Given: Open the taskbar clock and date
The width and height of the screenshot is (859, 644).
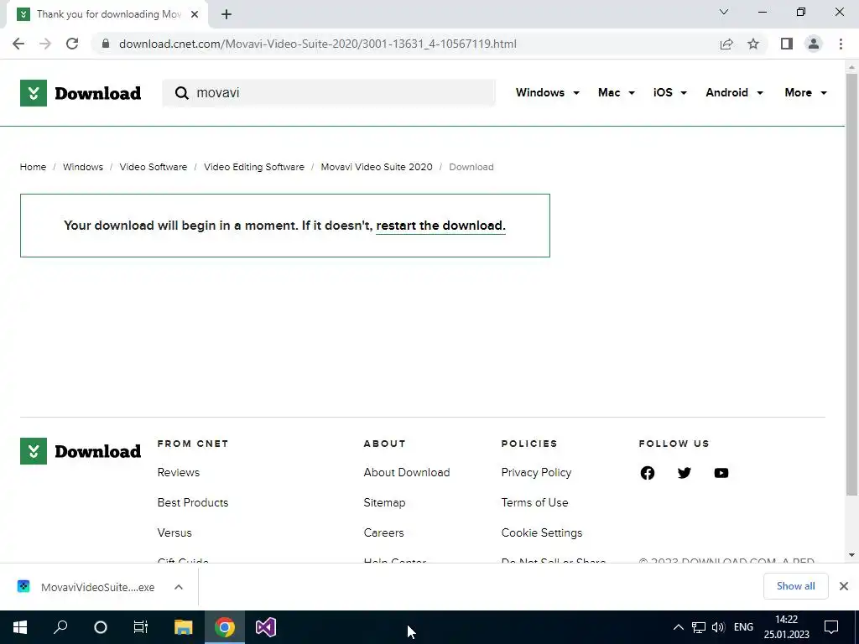Looking at the screenshot, I should (787, 627).
